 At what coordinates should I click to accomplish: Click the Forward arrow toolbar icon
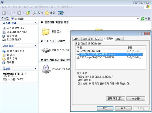(19, 13)
